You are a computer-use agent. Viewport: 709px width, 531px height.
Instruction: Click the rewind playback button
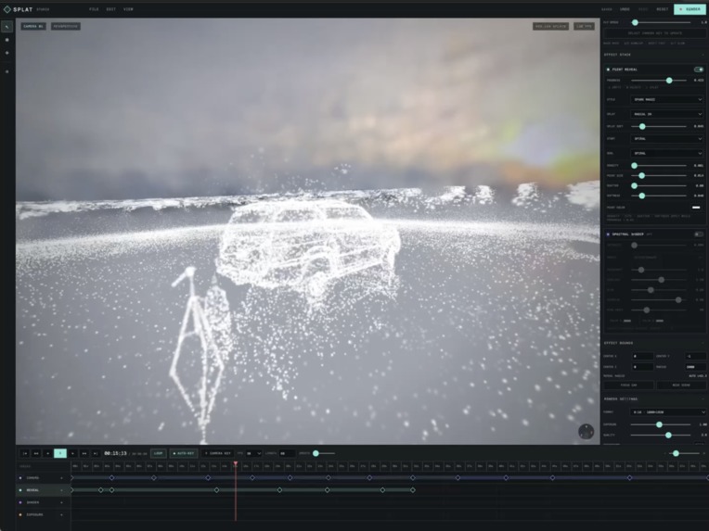pyautogui.click(x=36, y=453)
